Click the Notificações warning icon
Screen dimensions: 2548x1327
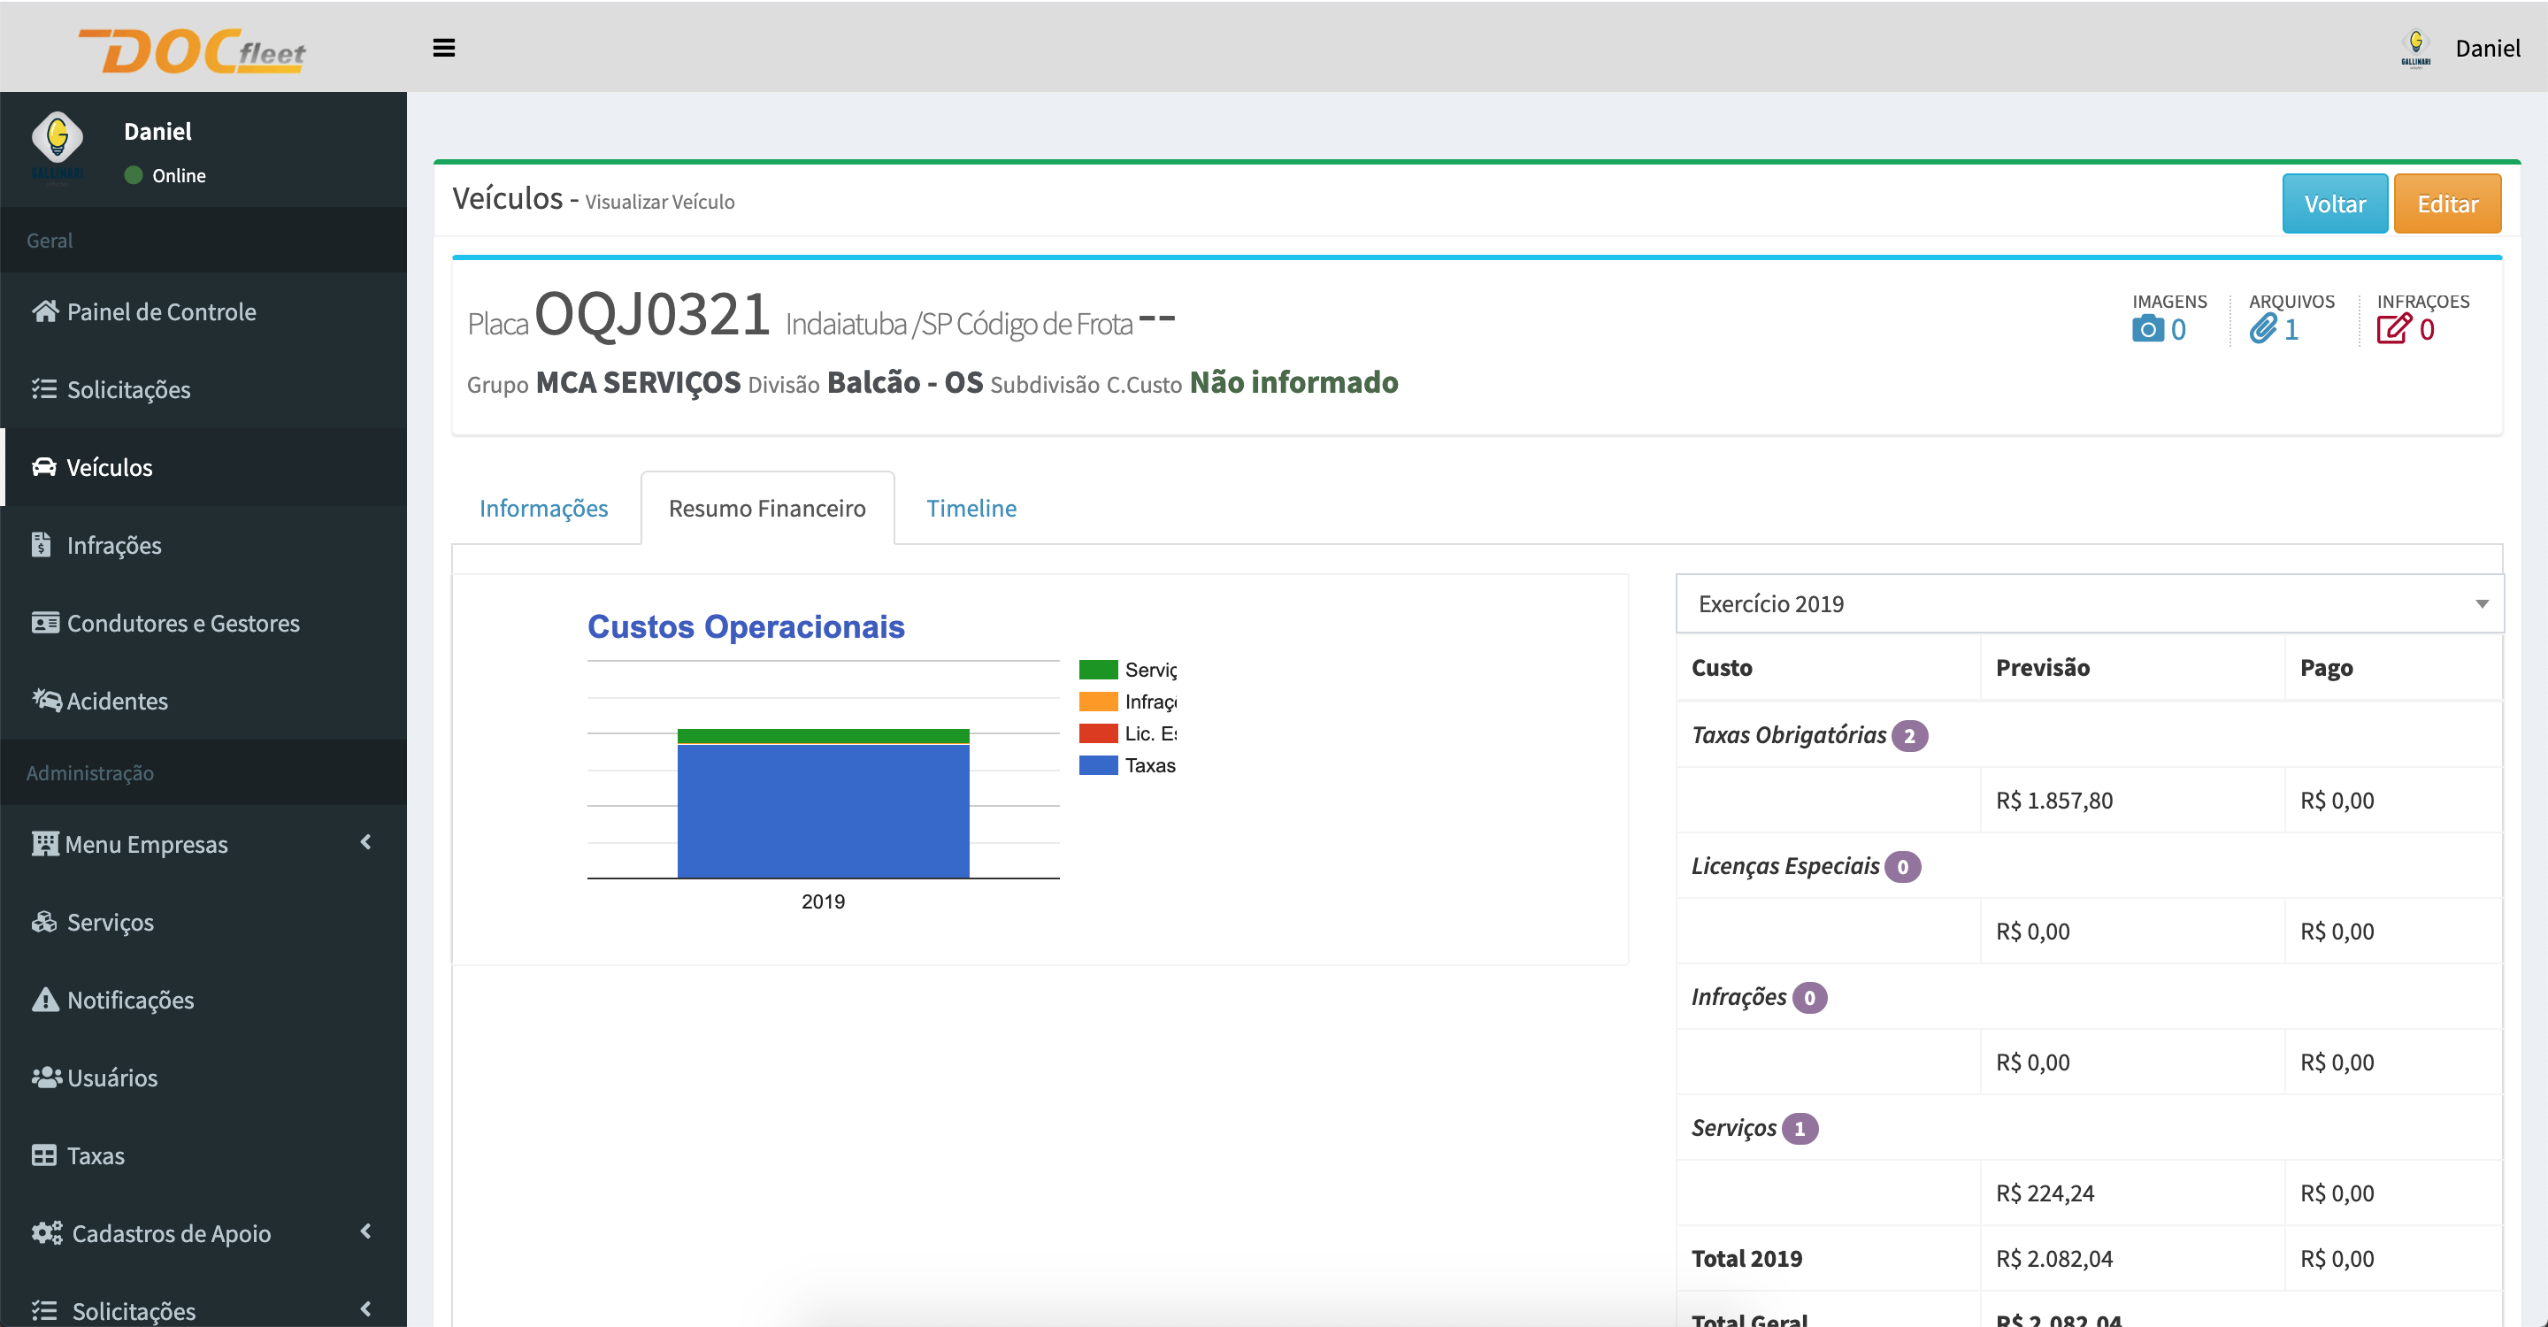point(44,1000)
